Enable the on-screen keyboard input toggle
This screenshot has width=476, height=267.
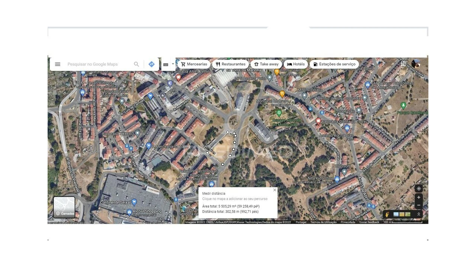pyautogui.click(x=165, y=64)
